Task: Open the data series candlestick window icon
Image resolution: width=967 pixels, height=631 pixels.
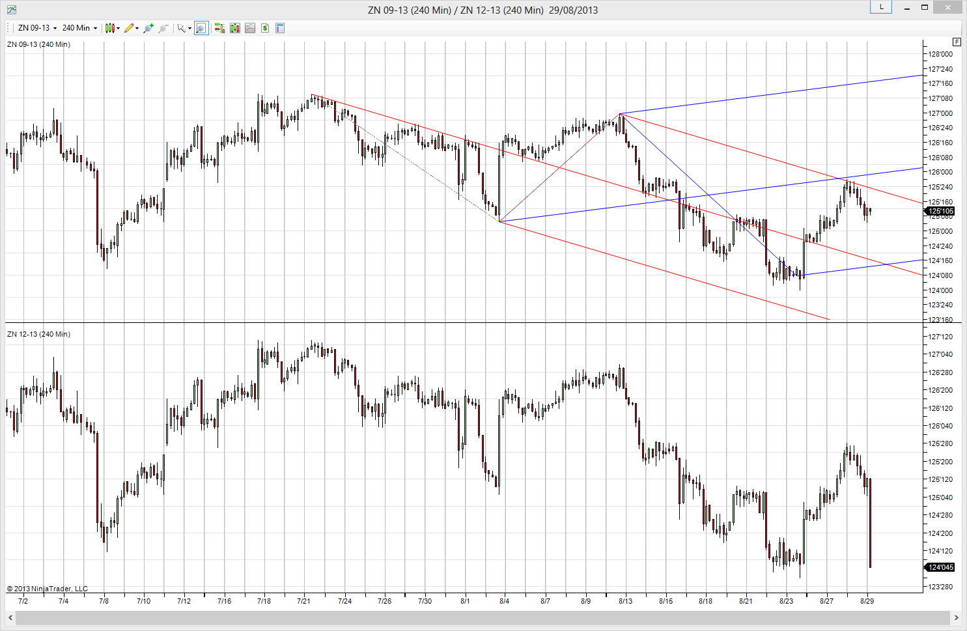Action: click(234, 28)
